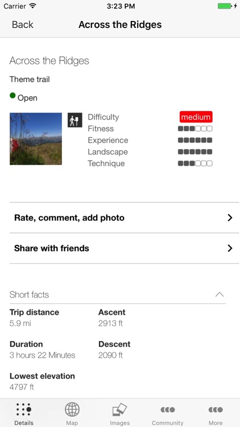The image size is (240, 427).
Task: Open Share with friends chevron
Action: [x=230, y=248]
